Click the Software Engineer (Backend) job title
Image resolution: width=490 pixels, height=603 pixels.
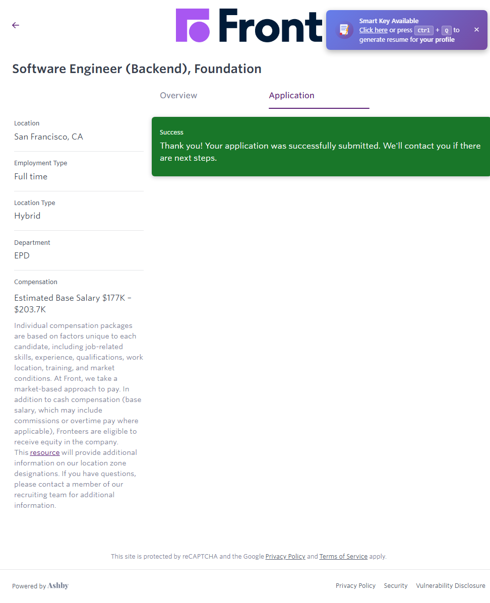137,69
